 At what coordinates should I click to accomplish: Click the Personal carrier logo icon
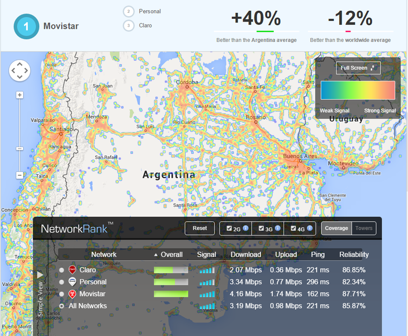click(72, 282)
